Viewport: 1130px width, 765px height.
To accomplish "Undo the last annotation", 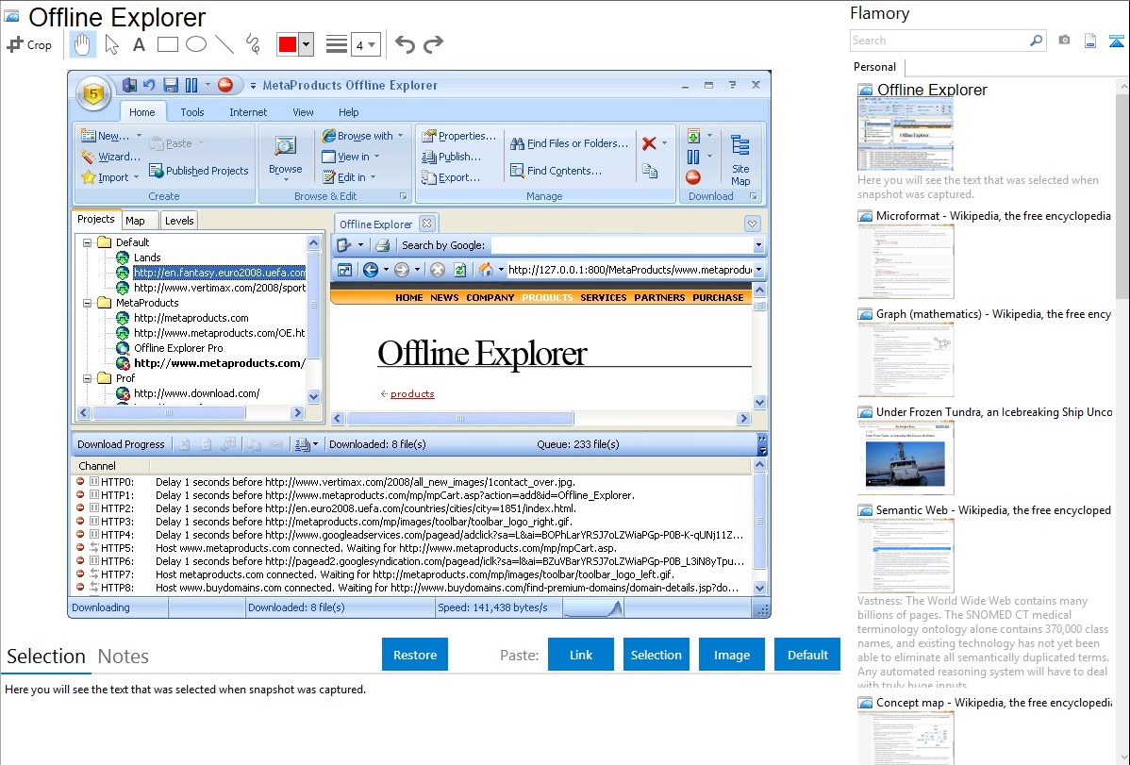I will (405, 44).
